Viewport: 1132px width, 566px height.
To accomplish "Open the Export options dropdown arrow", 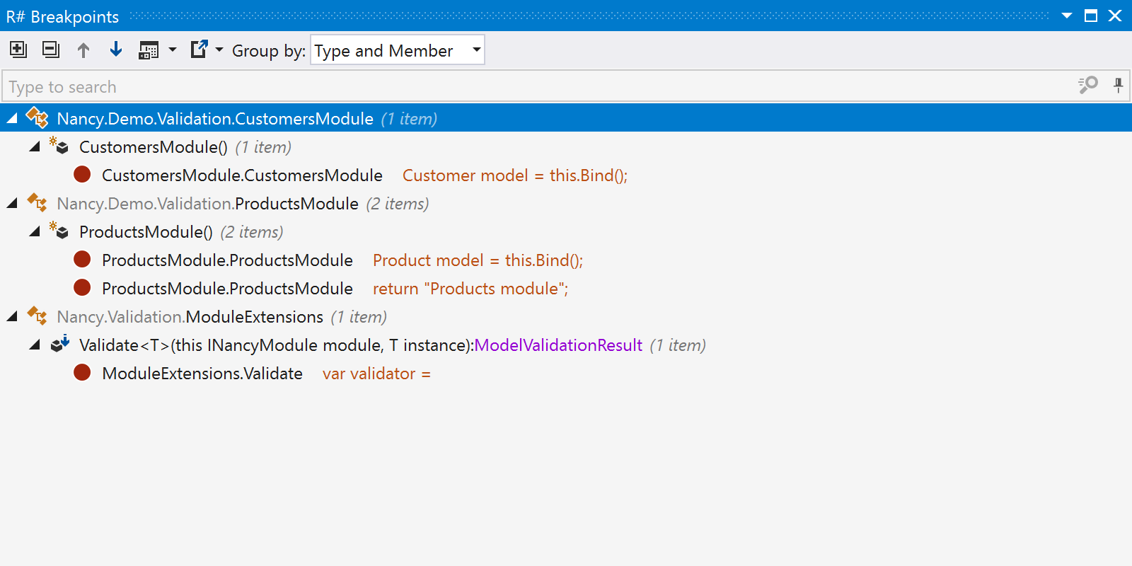I will pos(219,50).
